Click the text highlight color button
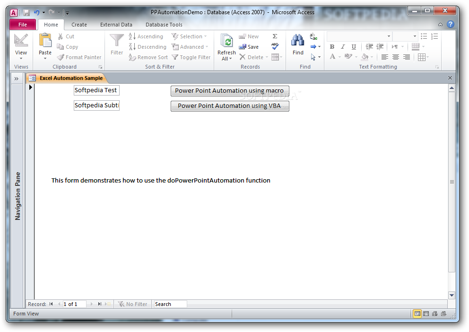The image size is (469, 332). pos(348,57)
